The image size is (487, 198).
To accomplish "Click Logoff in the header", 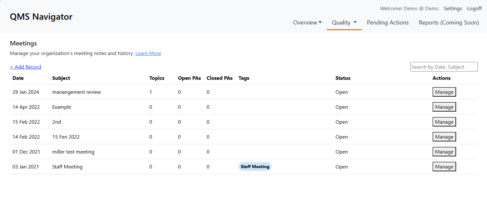I will pos(474,9).
